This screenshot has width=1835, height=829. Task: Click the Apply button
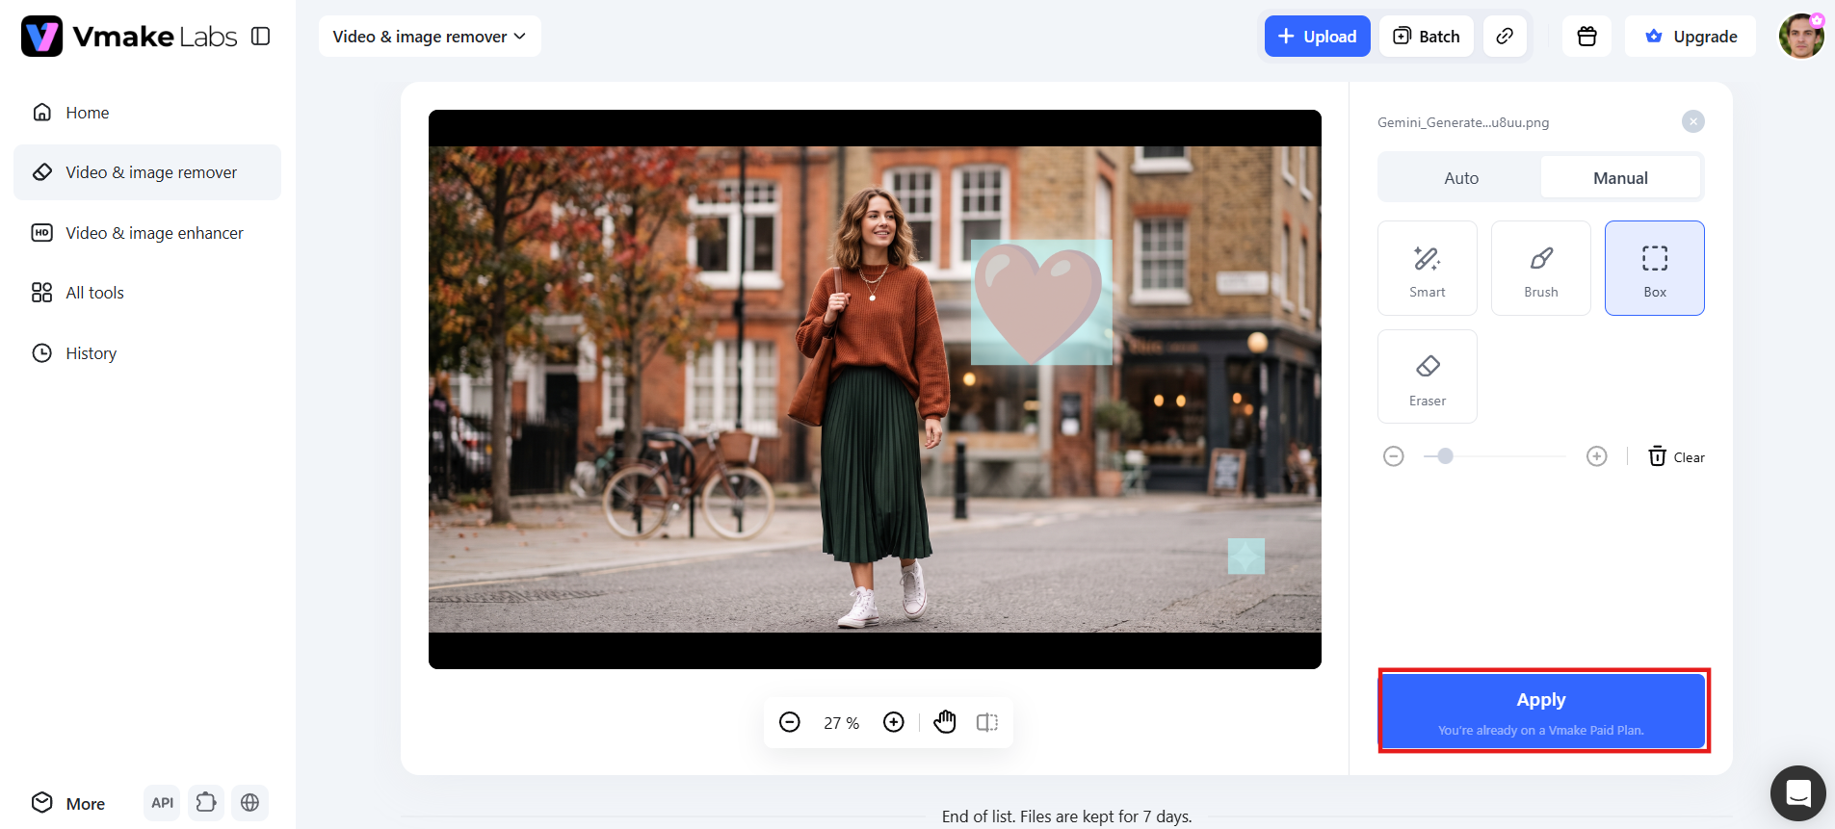(1541, 711)
